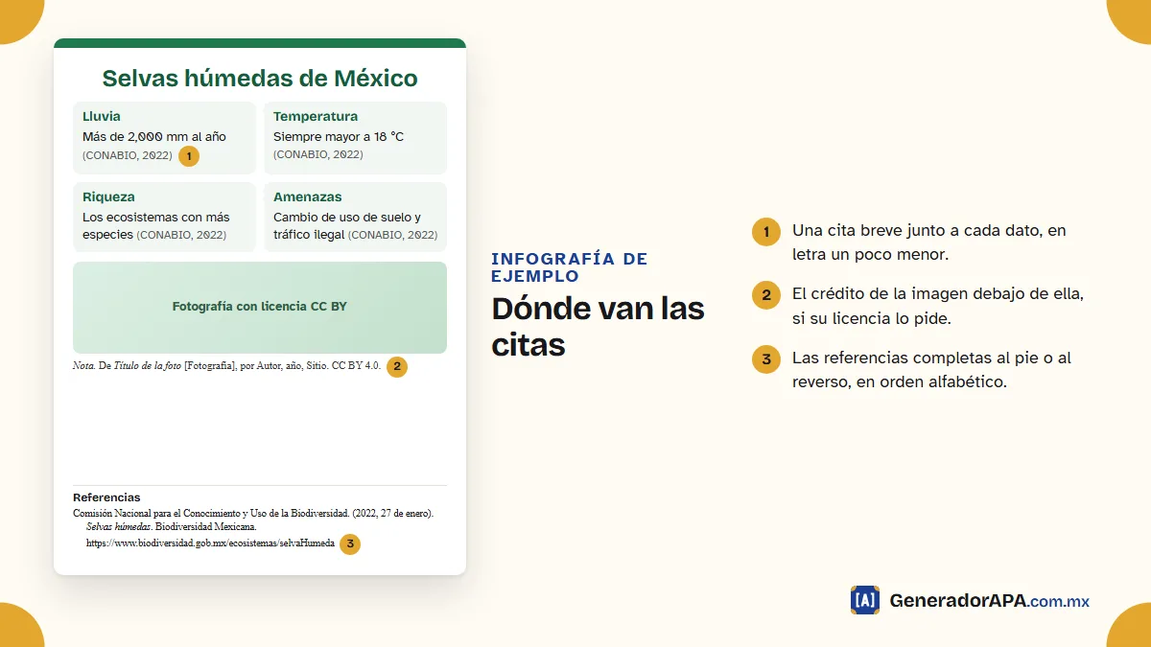Screen dimensions: 1151x647
Task: Click the CONABIO citation in the Amenazas card
Action: tap(392, 235)
